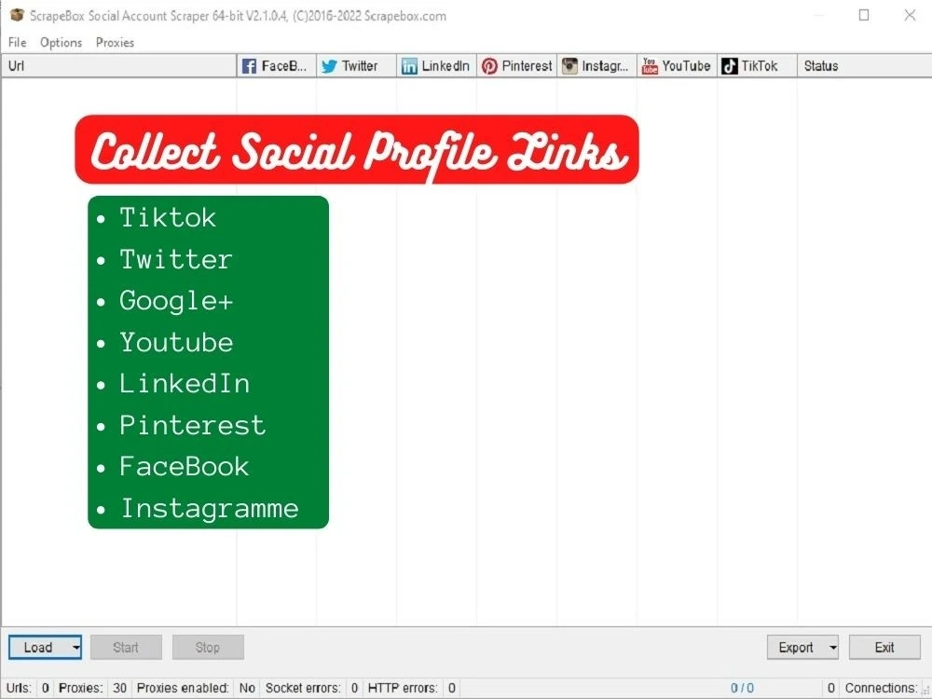Click the Proxies count value '30'
This screenshot has width=932, height=699.
pyautogui.click(x=119, y=688)
